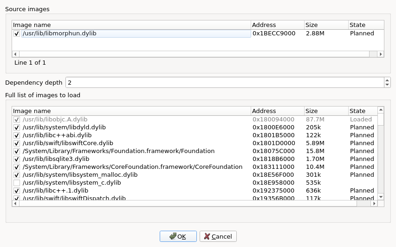Select the /usr/lib/libsqlite3.dylib row
This screenshot has height=247, width=396.
195,159
